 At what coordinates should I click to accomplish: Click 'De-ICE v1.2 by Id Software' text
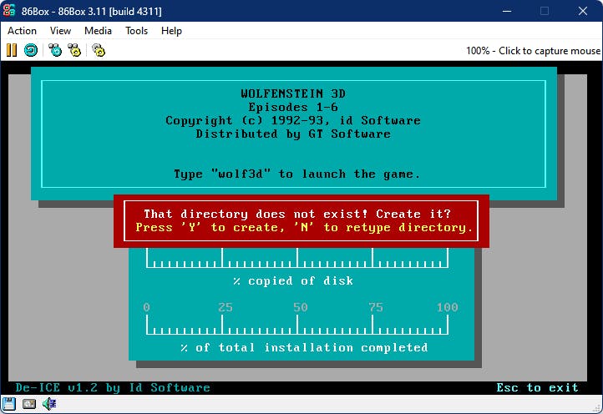coord(113,387)
